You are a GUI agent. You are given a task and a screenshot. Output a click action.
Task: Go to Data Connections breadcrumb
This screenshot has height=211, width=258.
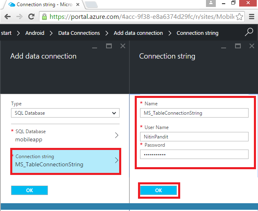[79, 33]
